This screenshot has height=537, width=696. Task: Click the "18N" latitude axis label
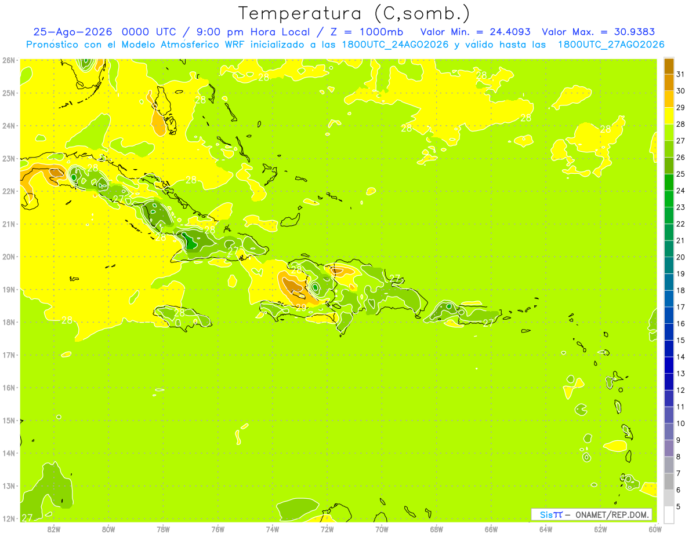pos(8,322)
